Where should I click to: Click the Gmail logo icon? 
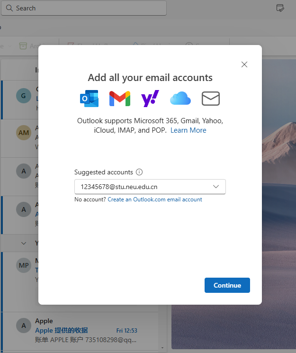(x=120, y=99)
